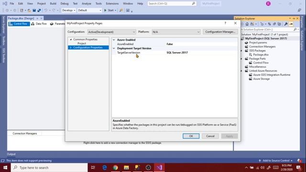Select the MyFirstProject (SQL Server 2017) node
Screen dimensions: 306x172
266,38
